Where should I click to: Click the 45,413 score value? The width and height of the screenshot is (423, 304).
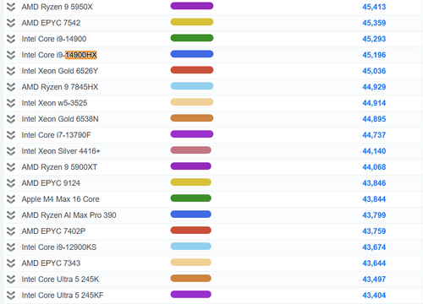[x=374, y=7]
